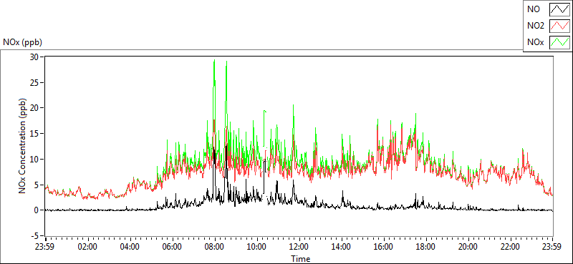
Task: Click the NOx (ppb) graph title
Action: coord(23,42)
